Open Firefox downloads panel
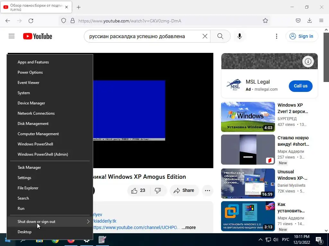 pyautogui.click(x=309, y=21)
